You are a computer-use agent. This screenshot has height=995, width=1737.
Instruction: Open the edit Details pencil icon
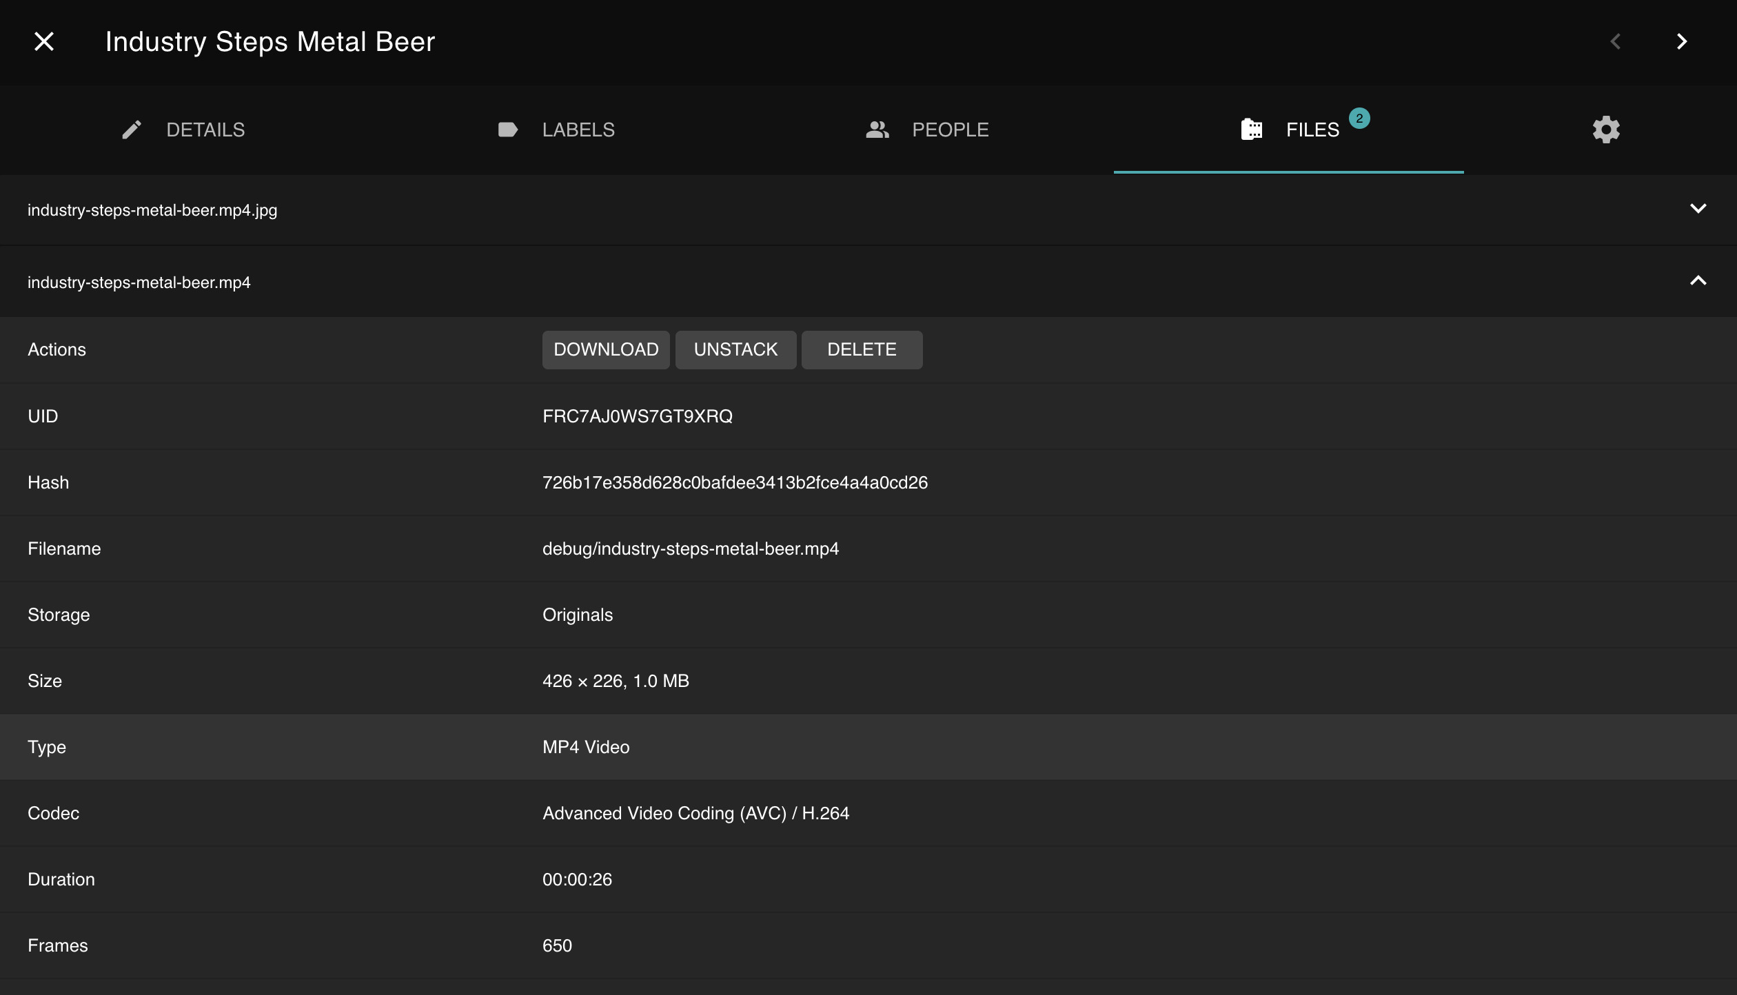(132, 130)
